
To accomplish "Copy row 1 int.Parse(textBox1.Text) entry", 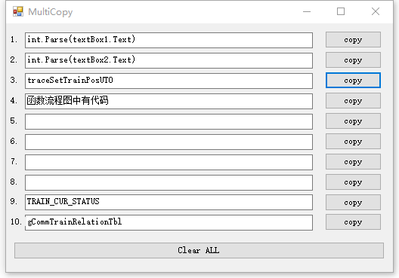I will click(353, 40).
